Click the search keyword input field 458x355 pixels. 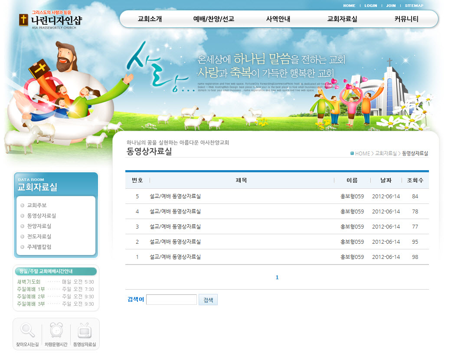point(171,300)
